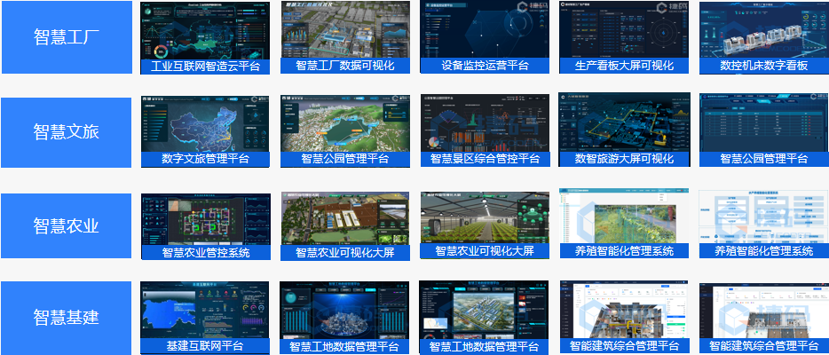Select the 智慧工厂 category button
829x355 pixels.
66,37
